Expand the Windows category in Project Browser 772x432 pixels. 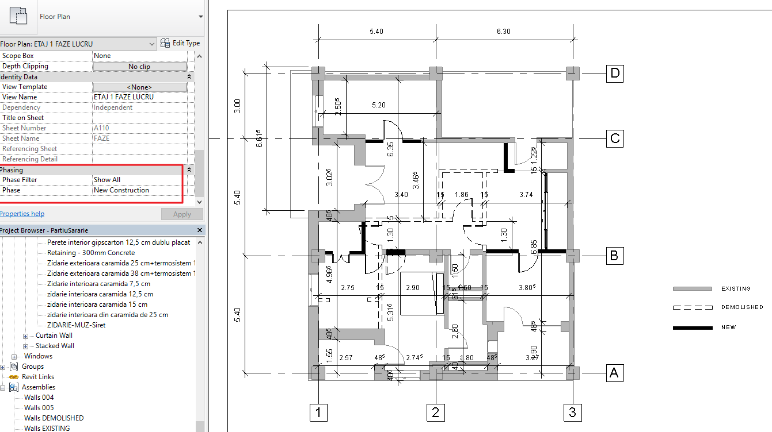pyautogui.click(x=13, y=356)
